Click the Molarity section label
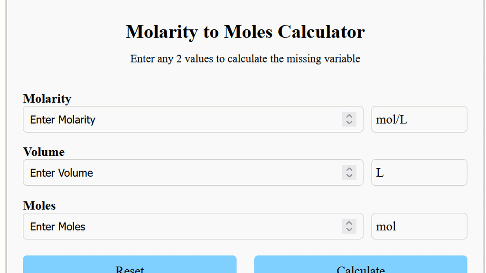The width and height of the screenshot is (486, 273). pos(47,99)
